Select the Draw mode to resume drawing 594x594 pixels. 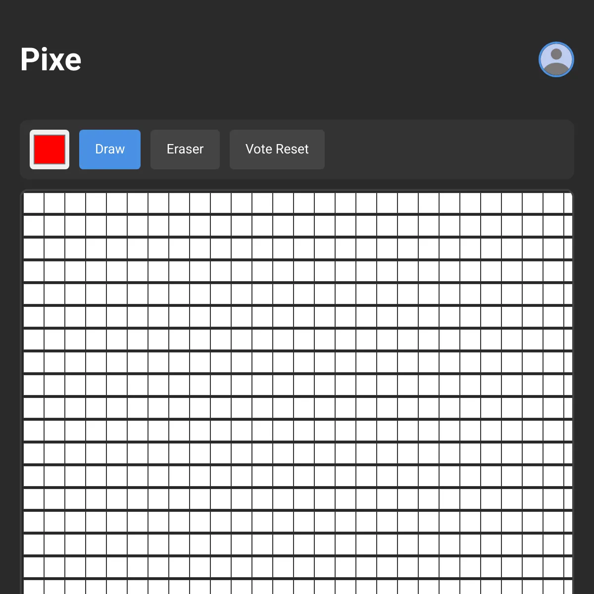[109, 149]
